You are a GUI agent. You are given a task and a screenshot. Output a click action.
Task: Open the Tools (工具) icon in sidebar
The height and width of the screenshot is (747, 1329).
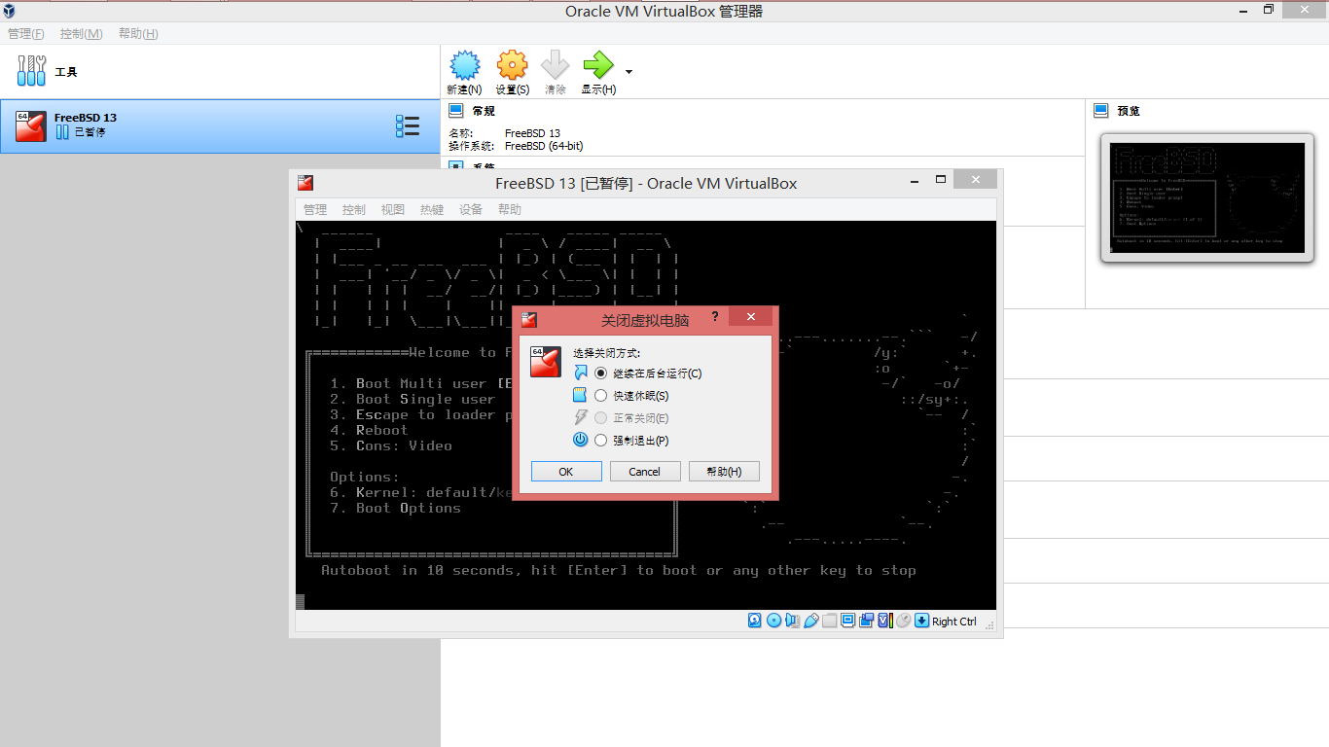pyautogui.click(x=32, y=70)
